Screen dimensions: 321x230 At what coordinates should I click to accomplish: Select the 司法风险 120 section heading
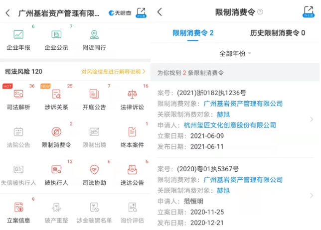(x=23, y=72)
